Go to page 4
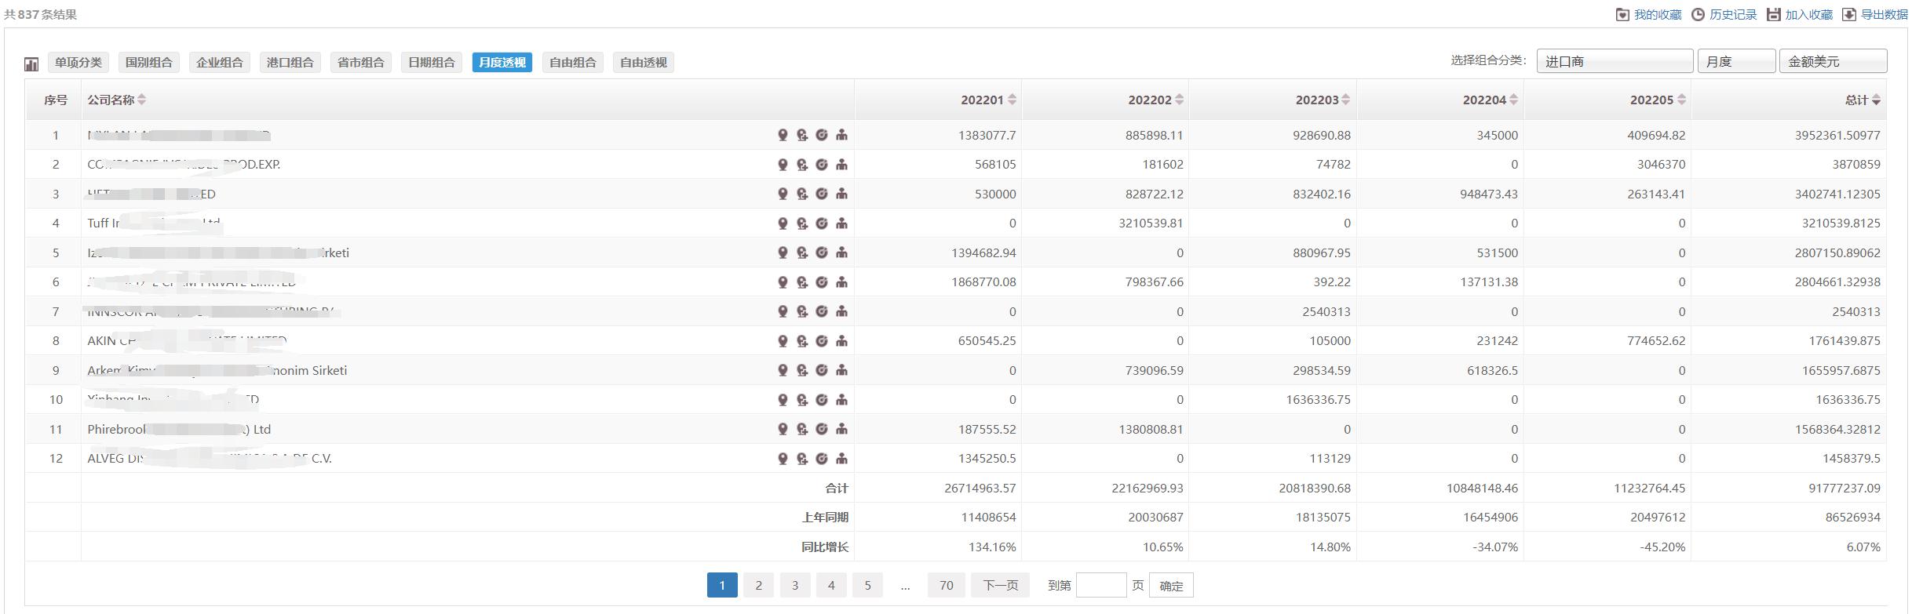The image size is (1912, 614). point(831,585)
